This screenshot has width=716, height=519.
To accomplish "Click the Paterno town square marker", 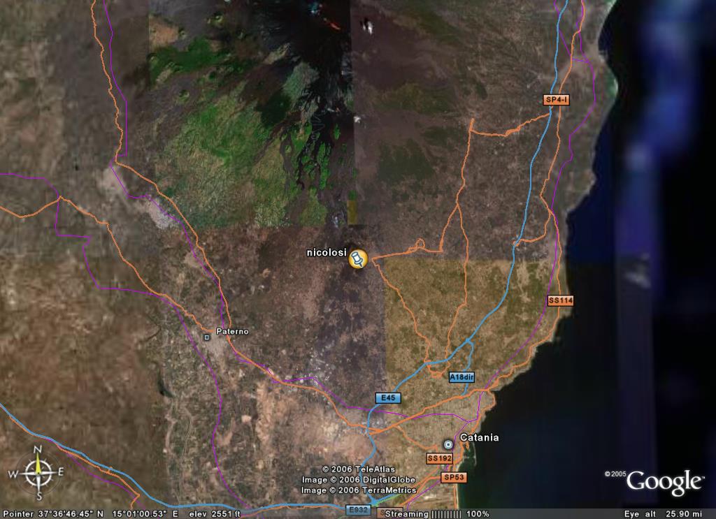I will click(207, 337).
